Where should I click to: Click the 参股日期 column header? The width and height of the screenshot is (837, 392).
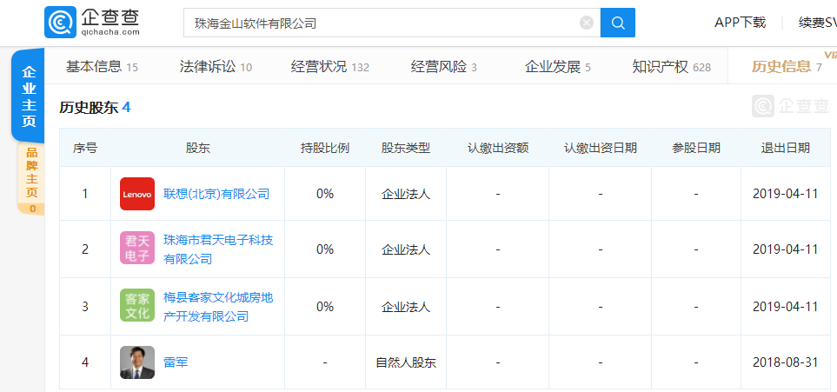696,148
